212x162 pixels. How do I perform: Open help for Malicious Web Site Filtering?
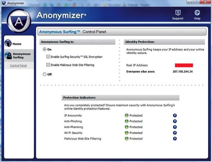[x=175, y=139]
